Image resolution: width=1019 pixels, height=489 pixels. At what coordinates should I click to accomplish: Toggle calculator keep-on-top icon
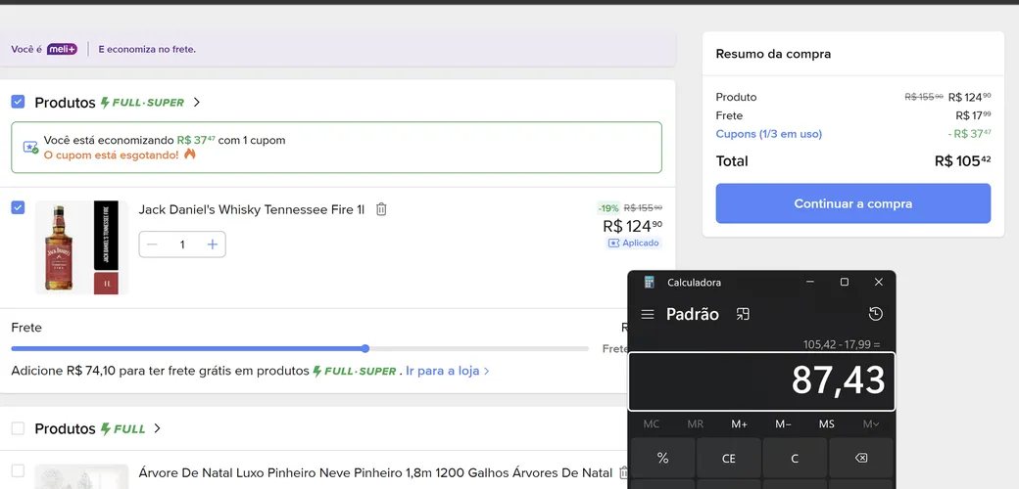pyautogui.click(x=743, y=315)
